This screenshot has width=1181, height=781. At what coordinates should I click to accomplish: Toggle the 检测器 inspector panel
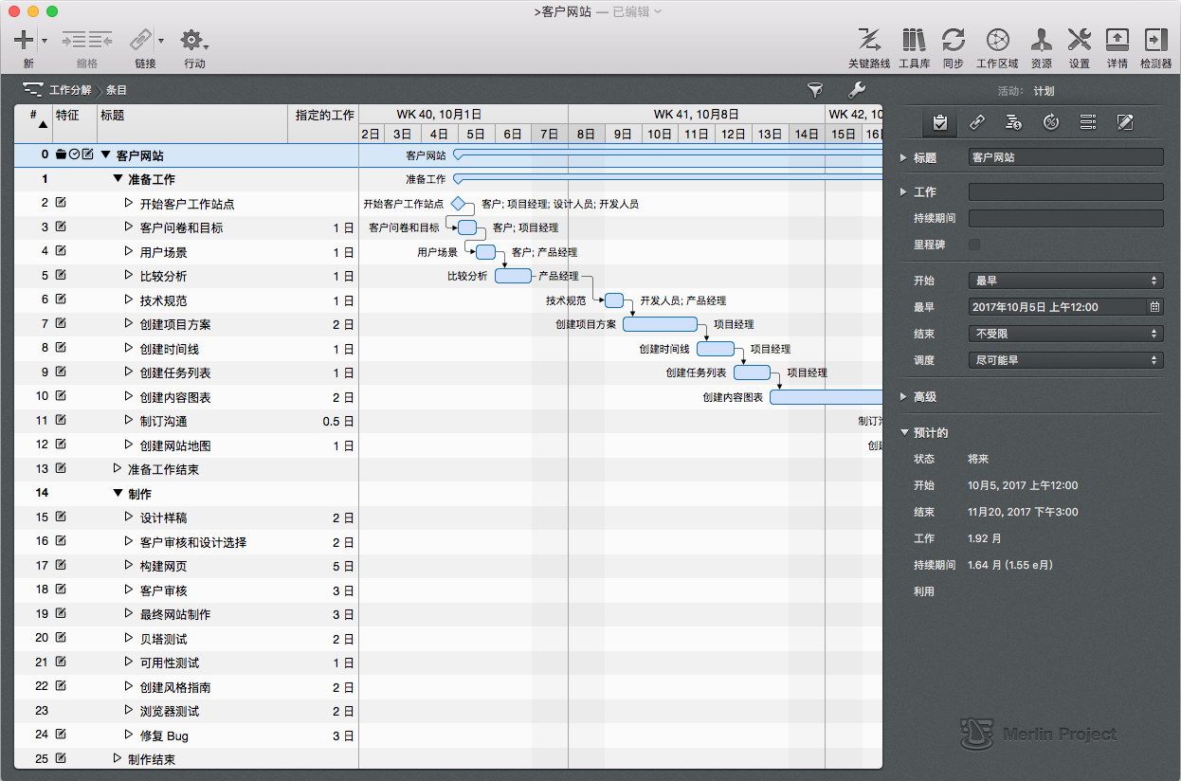1155,40
